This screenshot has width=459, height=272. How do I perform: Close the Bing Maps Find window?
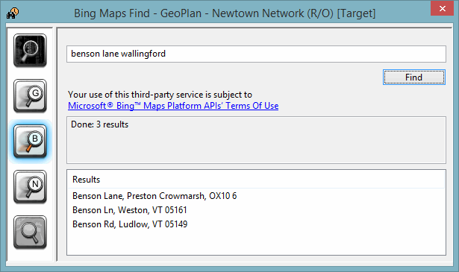point(443,8)
